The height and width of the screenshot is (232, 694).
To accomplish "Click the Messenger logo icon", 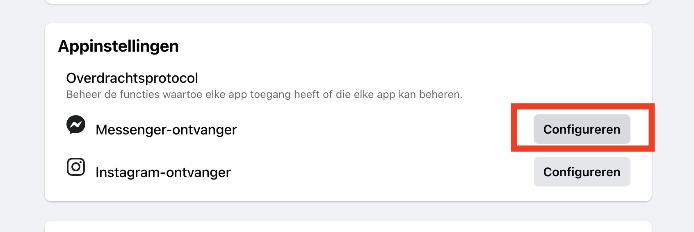I will (x=76, y=125).
